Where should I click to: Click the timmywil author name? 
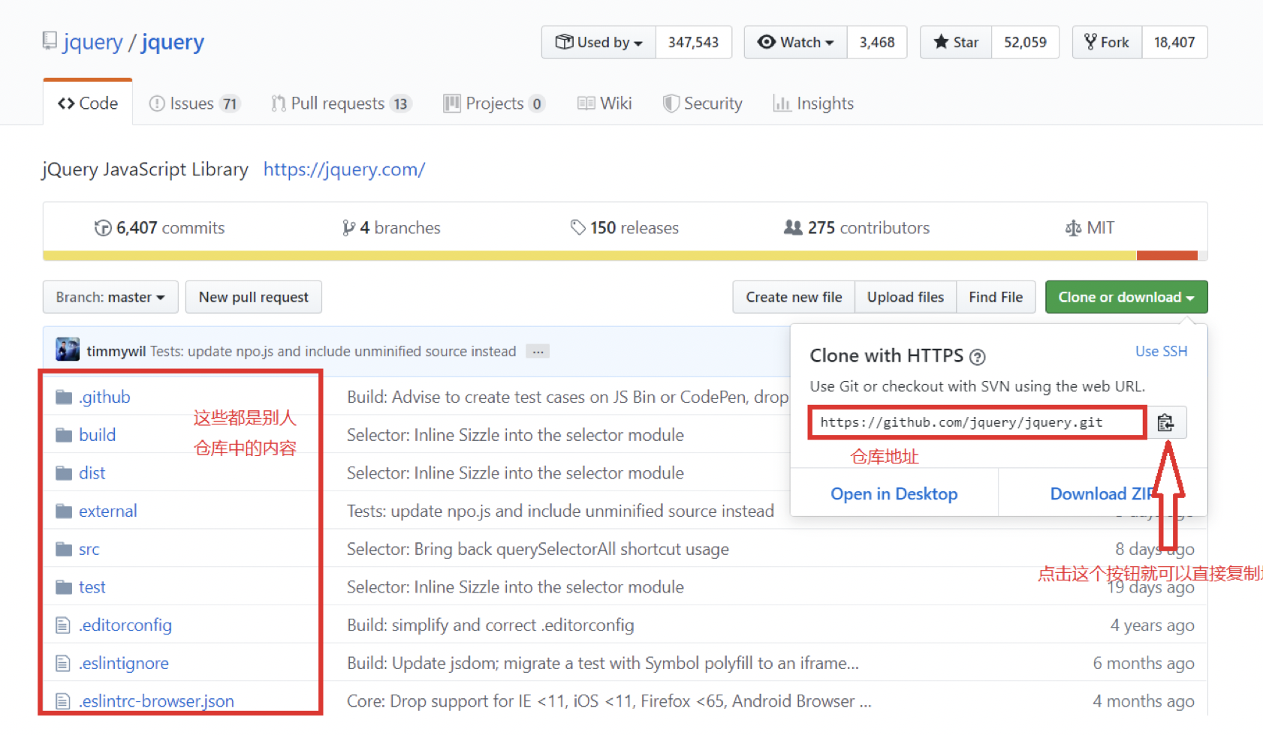click(116, 352)
